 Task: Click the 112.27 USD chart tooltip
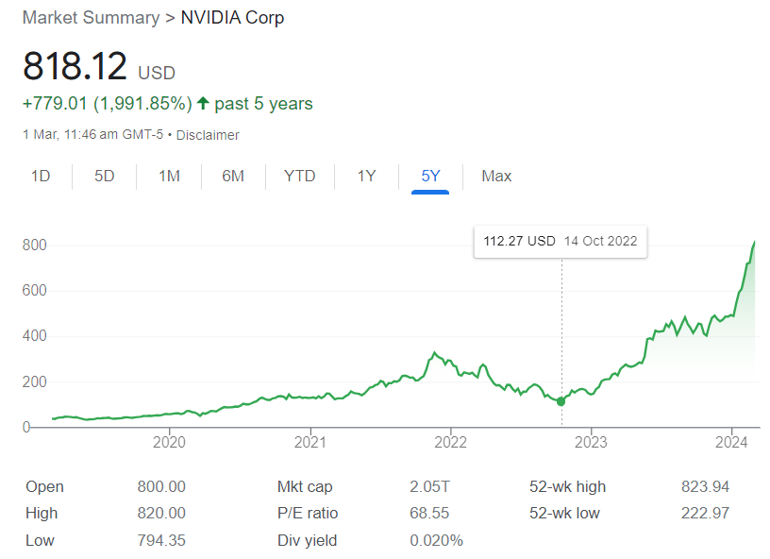(x=561, y=241)
